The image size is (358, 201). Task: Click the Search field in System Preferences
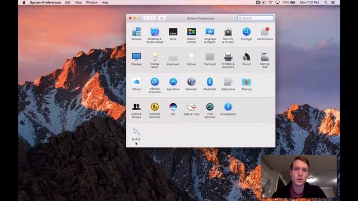[256, 18]
